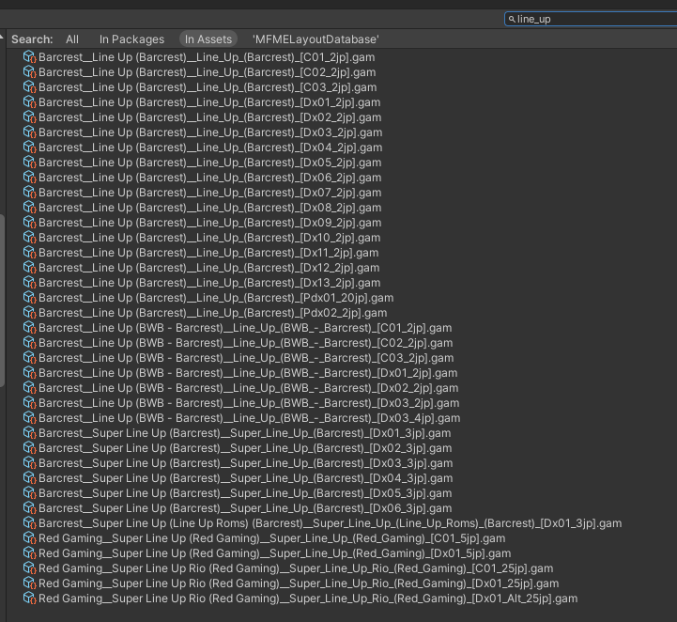Select Barcrest Super Line Up [Dx01_3jp].gam

245,433
